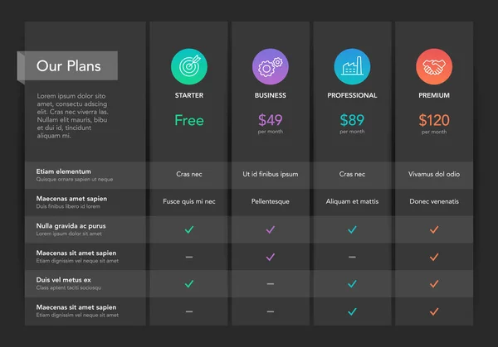This screenshot has height=347, width=498.
Task: Click Professional checkmark for Duis vel metus ex
Action: (352, 283)
